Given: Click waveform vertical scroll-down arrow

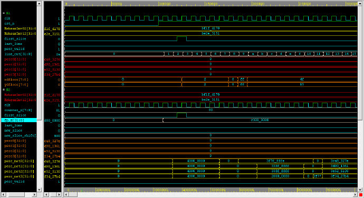Looking at the screenshot, I should tap(360, 190).
